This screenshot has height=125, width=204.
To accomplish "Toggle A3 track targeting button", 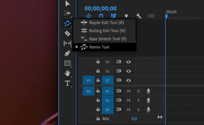I will [x=107, y=110].
